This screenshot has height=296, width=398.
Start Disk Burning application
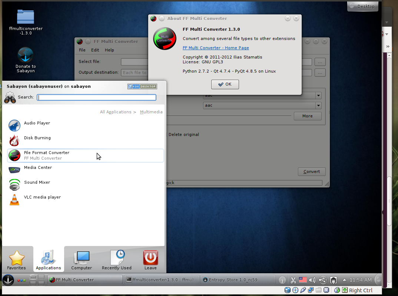[37, 138]
